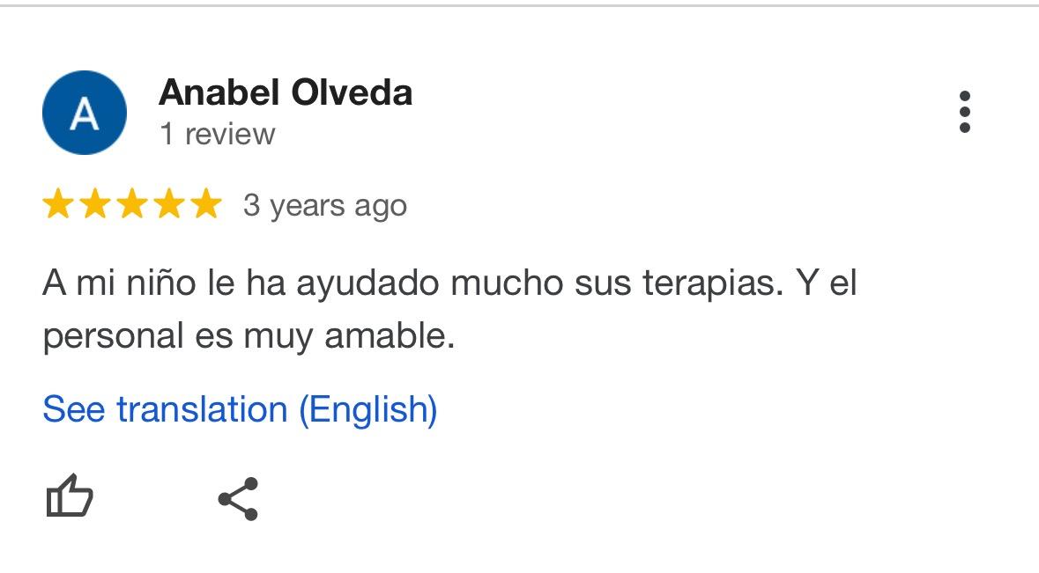Share Anabel Olveda's review
This screenshot has width=1039, height=573.
coord(238,498)
